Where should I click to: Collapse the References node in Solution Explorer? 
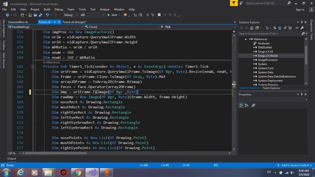(x=246, y=39)
